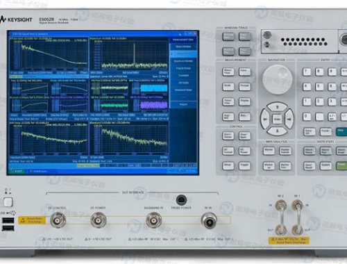Push the right arrow navigation key
The width and height of the screenshot is (347, 264).
pos(289,119)
